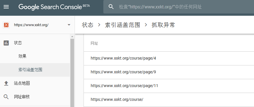Go to 索引涵盖范围 in the breadcrumb
Viewport: 254px width, 107px height.
tap(122, 25)
